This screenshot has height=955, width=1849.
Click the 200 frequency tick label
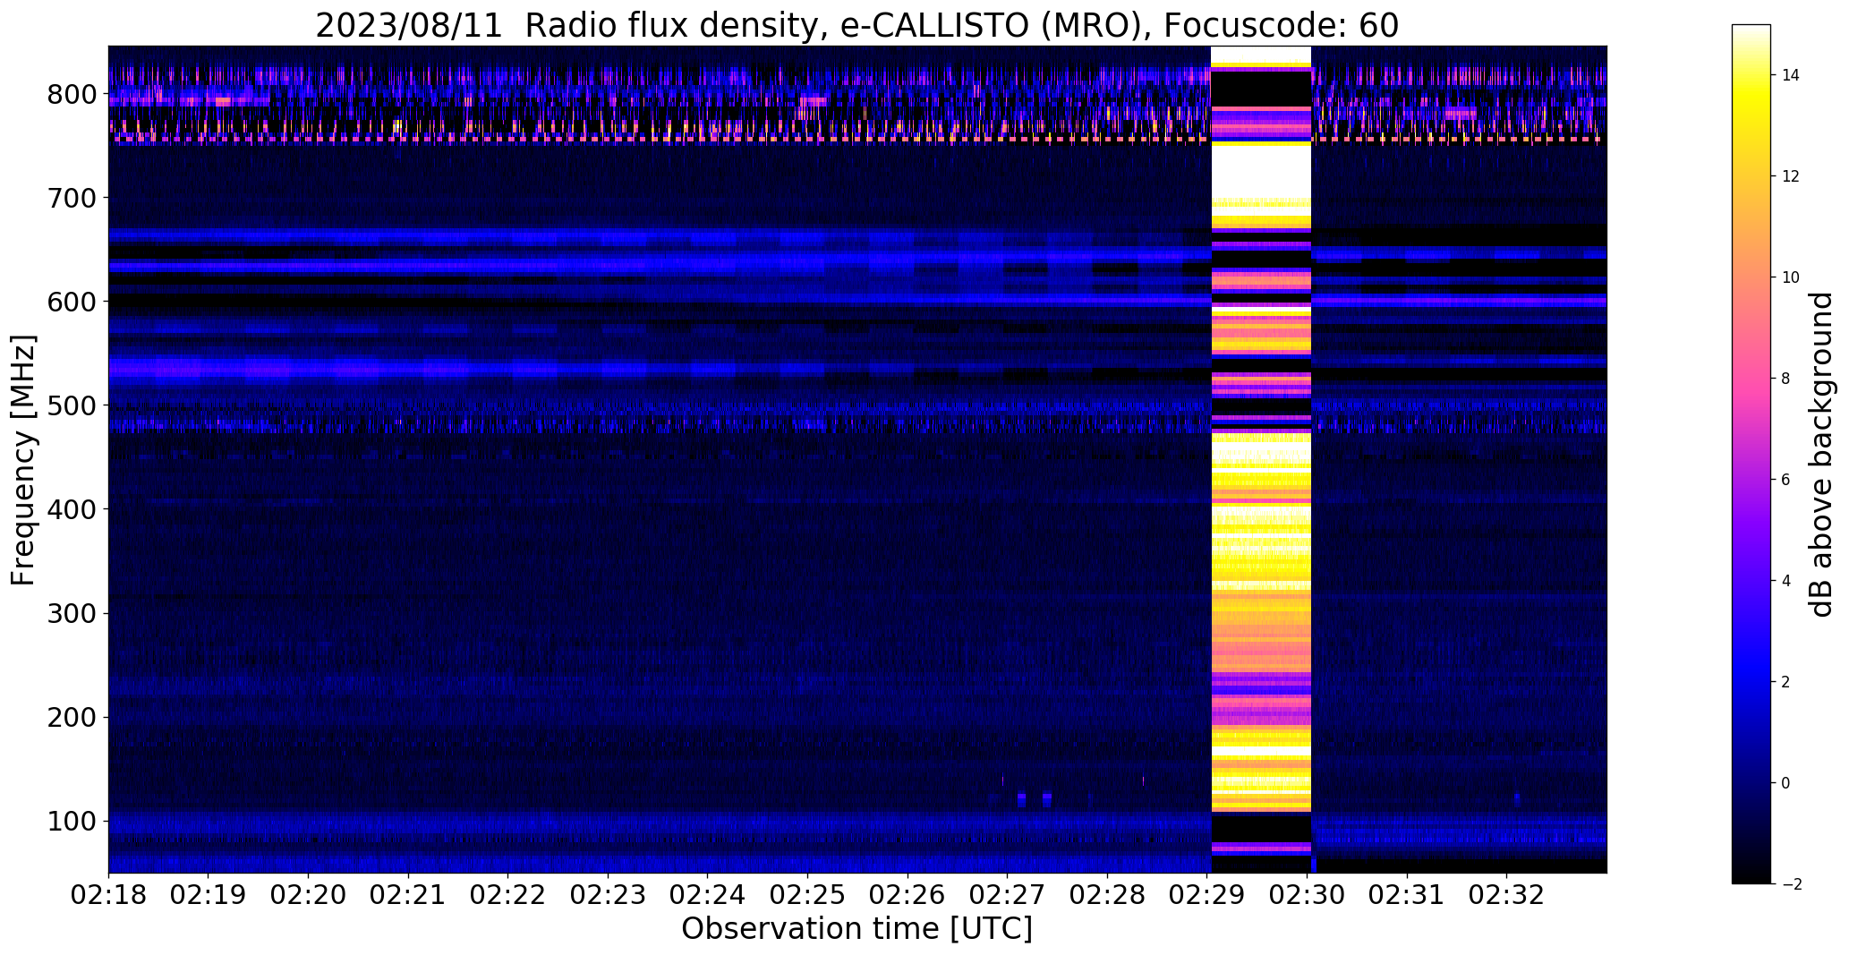tap(72, 717)
